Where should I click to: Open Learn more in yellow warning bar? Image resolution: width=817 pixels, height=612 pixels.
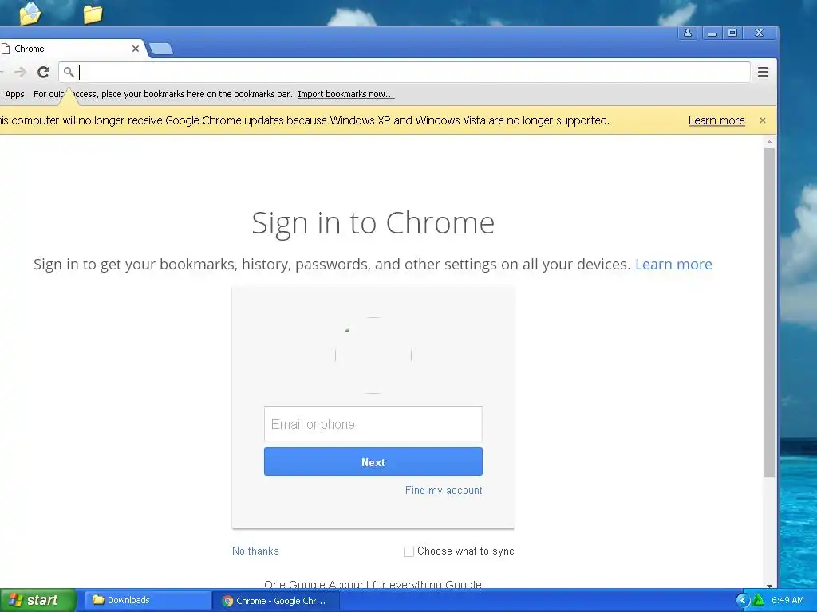click(x=716, y=120)
